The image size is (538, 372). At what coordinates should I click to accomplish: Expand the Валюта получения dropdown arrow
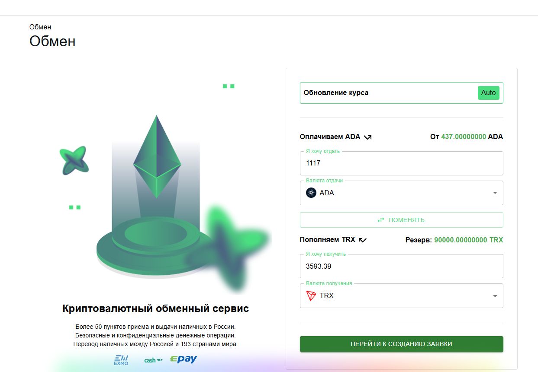(495, 296)
